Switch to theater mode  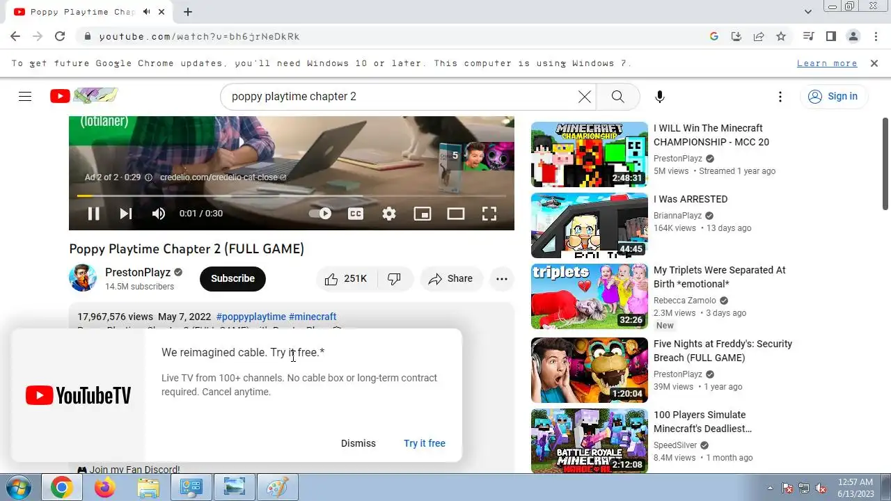point(456,214)
